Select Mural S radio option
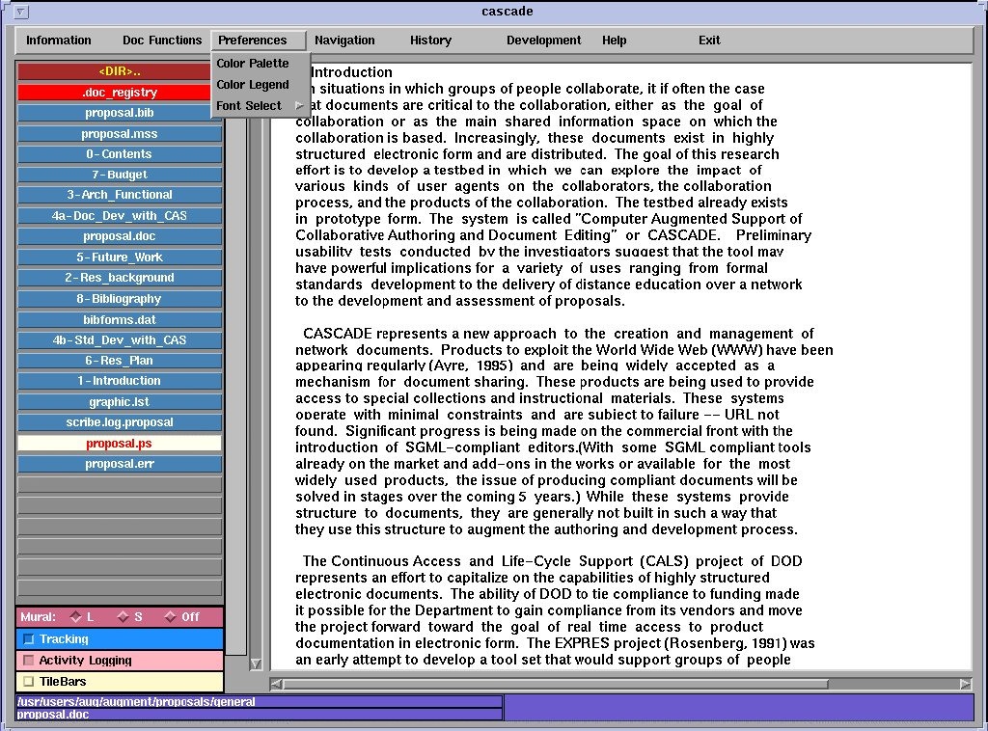This screenshot has width=988, height=731. [123, 617]
